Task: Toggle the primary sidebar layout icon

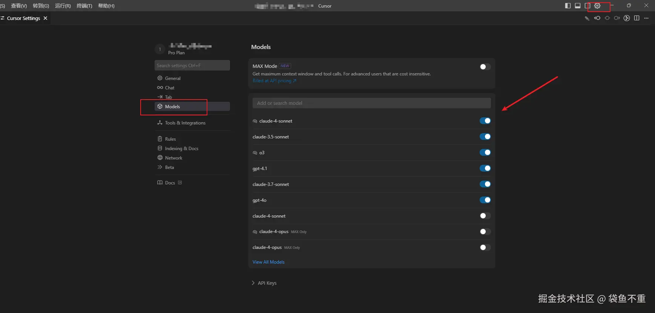Action: coord(568,6)
